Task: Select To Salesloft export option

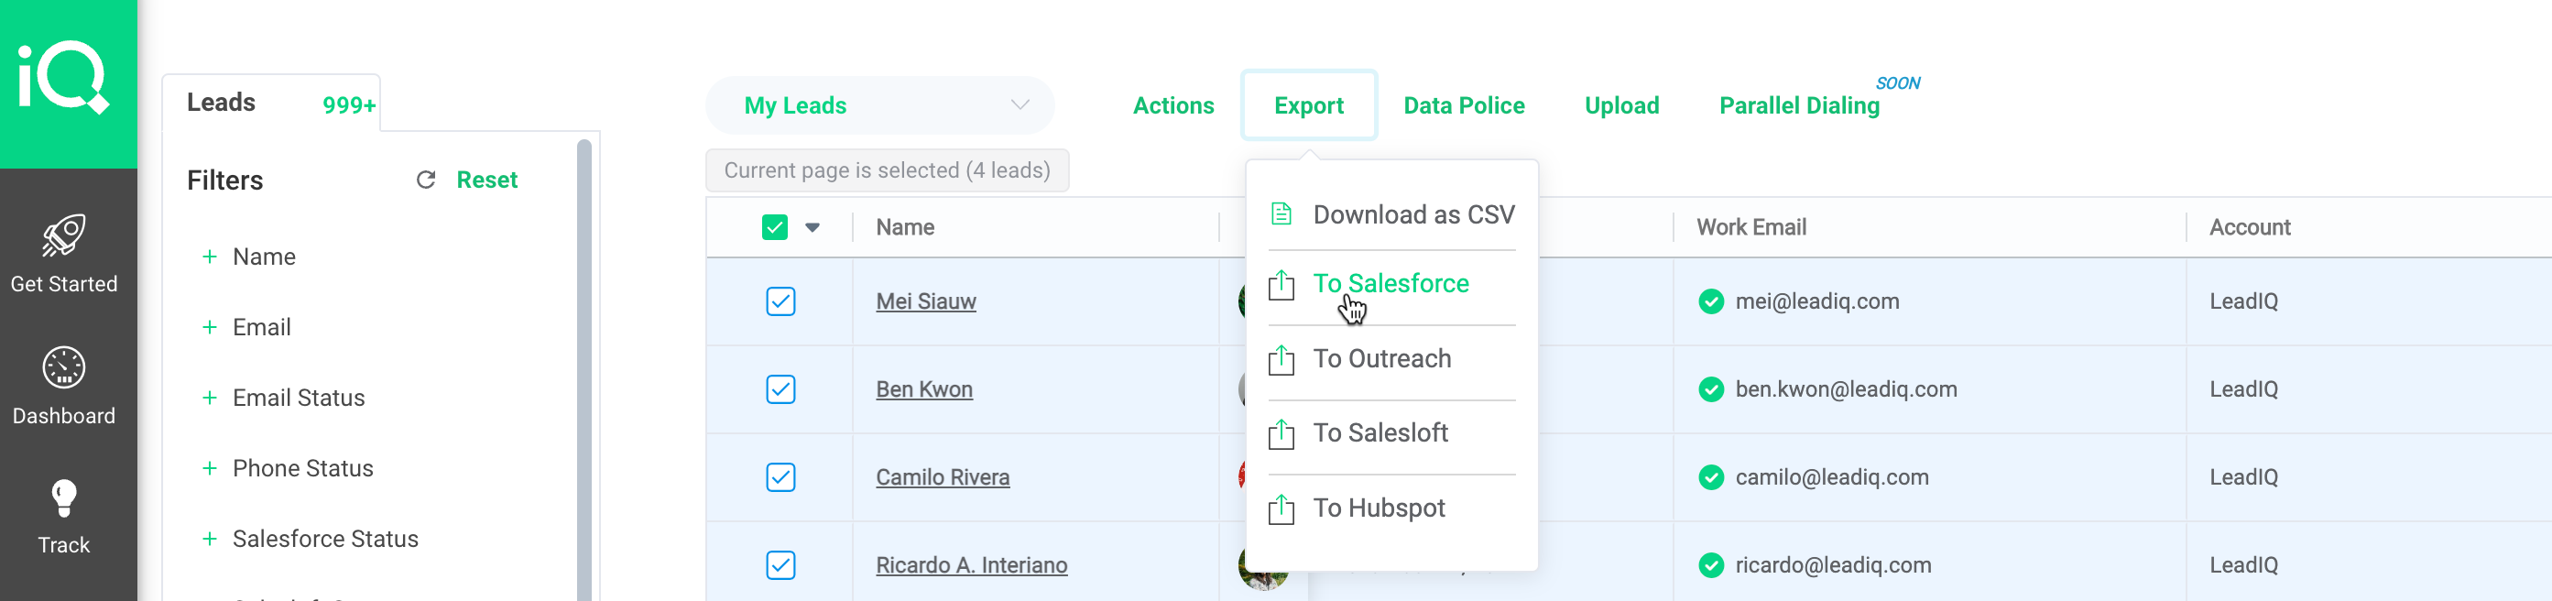Action: (x=1380, y=432)
